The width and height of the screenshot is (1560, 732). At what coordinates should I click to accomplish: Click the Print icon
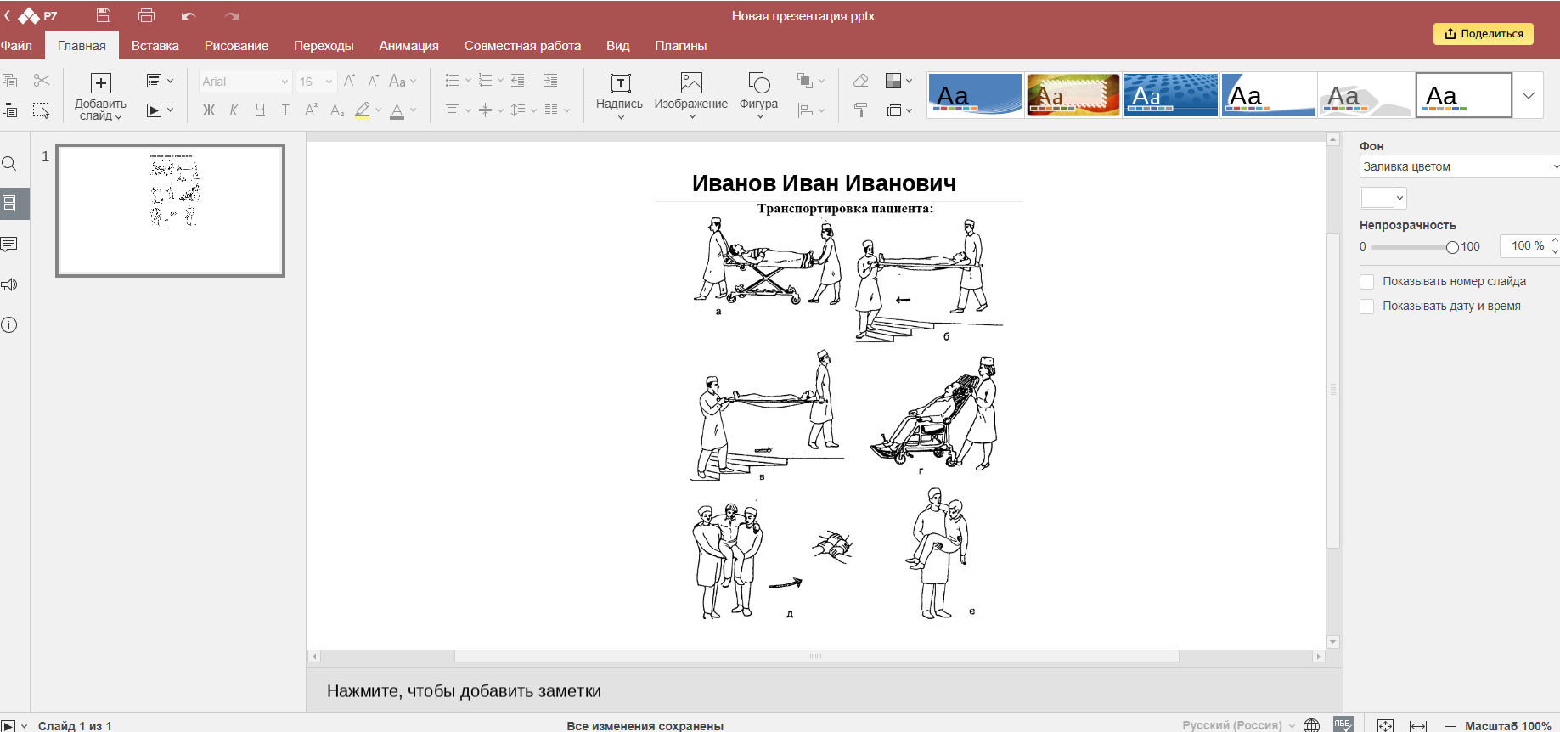point(146,15)
